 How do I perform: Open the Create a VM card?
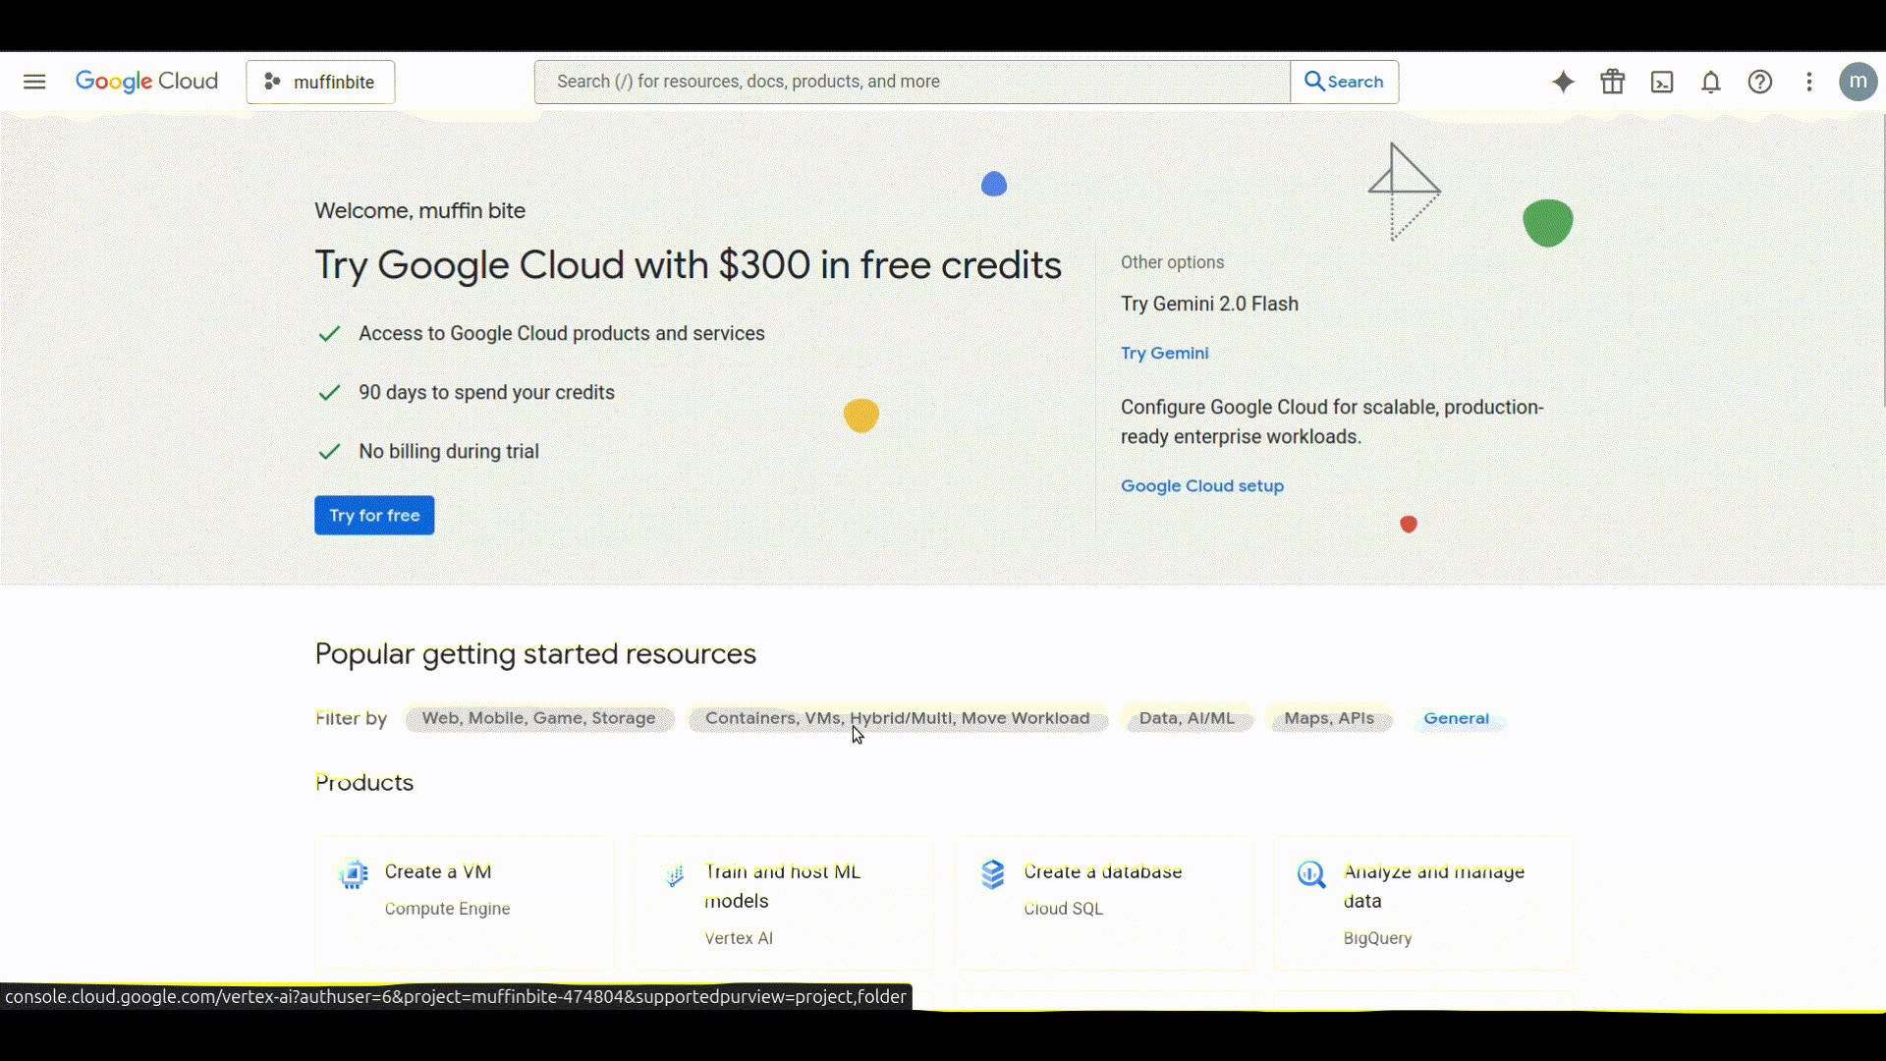(x=464, y=902)
